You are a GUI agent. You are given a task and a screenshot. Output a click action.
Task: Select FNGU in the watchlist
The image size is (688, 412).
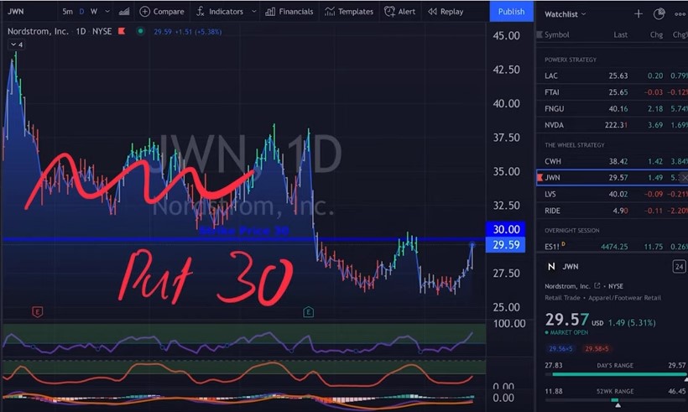coord(612,108)
